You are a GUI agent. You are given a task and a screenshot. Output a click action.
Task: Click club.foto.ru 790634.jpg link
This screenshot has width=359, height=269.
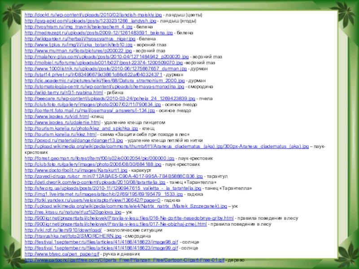coord(92,104)
